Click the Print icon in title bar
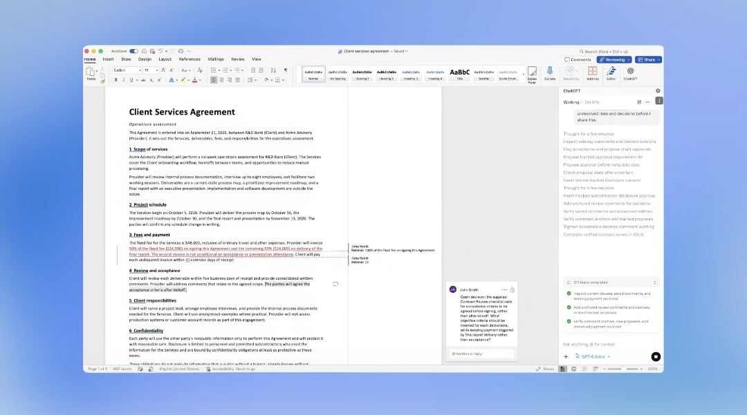Image resolution: width=747 pixels, height=415 pixels. (181, 51)
